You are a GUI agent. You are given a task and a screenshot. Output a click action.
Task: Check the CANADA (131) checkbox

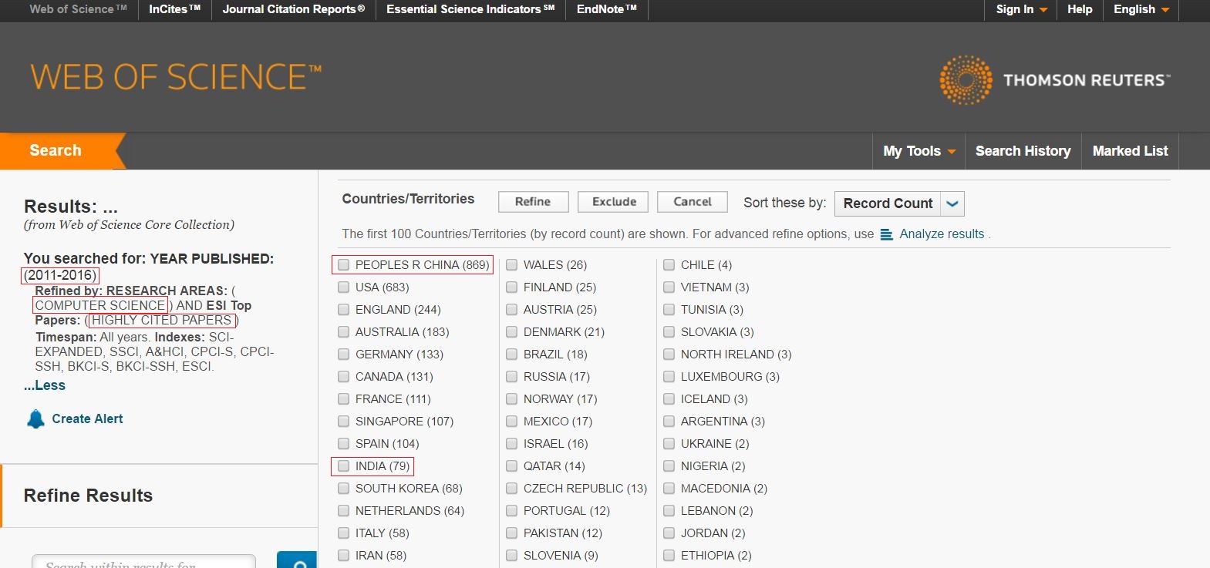344,377
